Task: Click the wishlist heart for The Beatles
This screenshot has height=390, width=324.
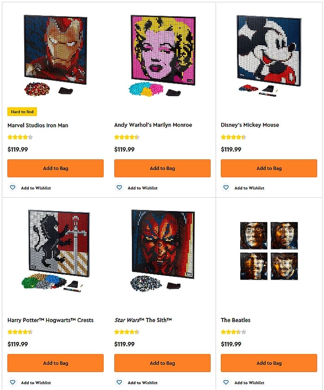Action: (226, 382)
